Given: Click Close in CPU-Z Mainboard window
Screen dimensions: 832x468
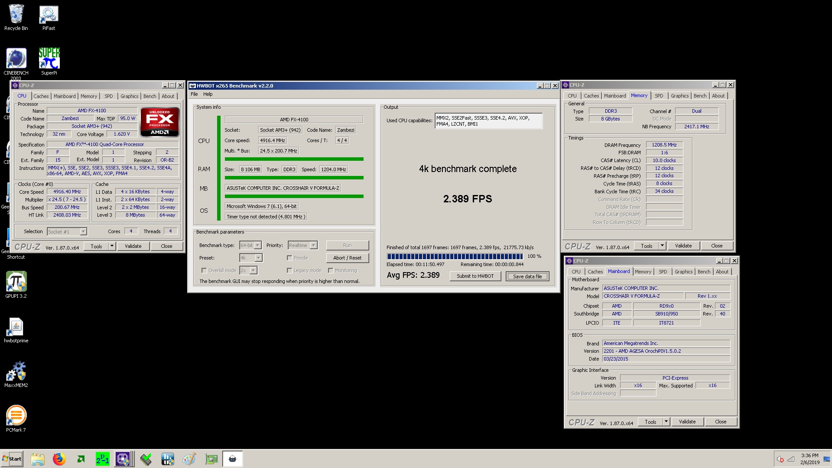Looking at the screenshot, I should tap(721, 422).
